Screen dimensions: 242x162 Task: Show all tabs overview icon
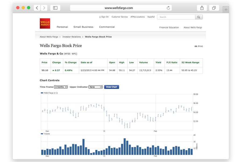pyautogui.click(x=214, y=8)
